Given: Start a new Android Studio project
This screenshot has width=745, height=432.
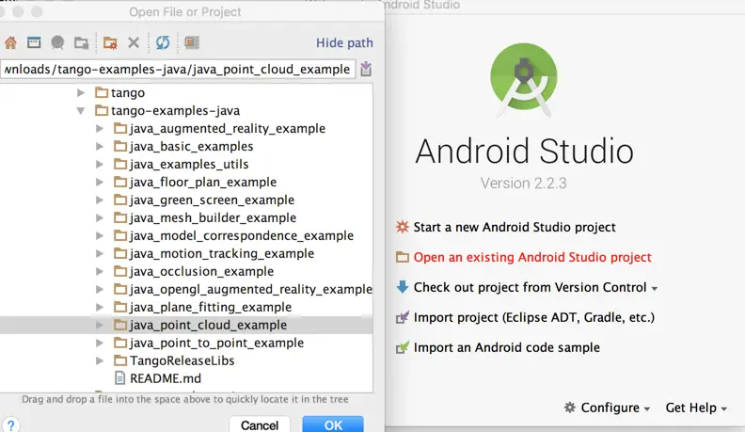Looking at the screenshot, I should coord(515,227).
